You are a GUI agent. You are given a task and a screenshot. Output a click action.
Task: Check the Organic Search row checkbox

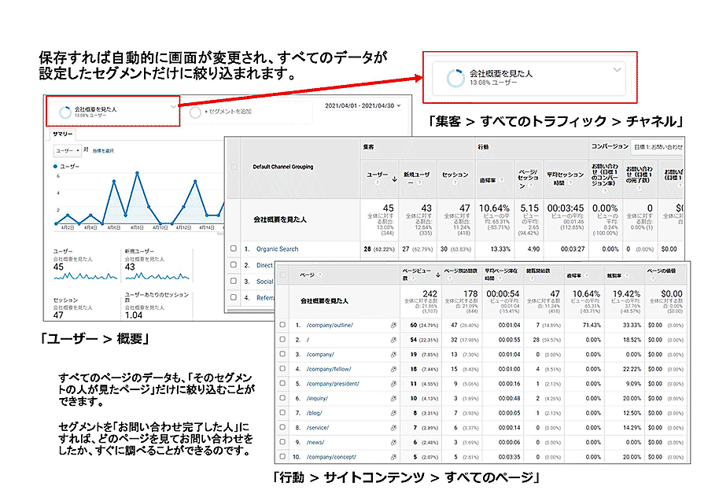click(233, 249)
